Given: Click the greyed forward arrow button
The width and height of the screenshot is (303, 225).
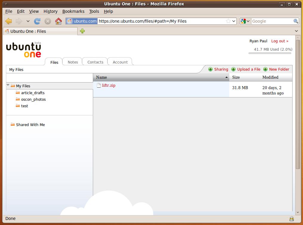Looking at the screenshot, I should [x=19, y=21].
